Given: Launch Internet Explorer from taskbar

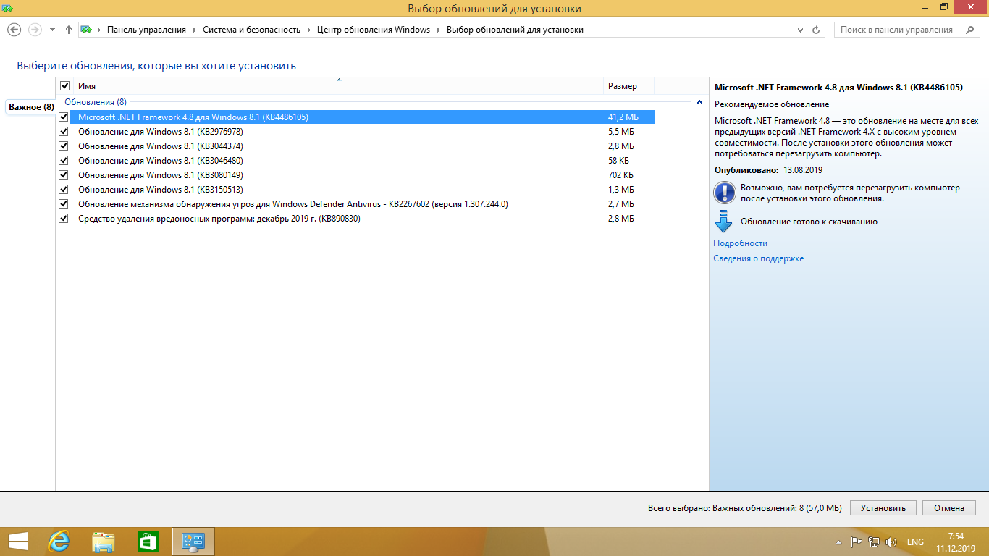Looking at the screenshot, I should 59,542.
